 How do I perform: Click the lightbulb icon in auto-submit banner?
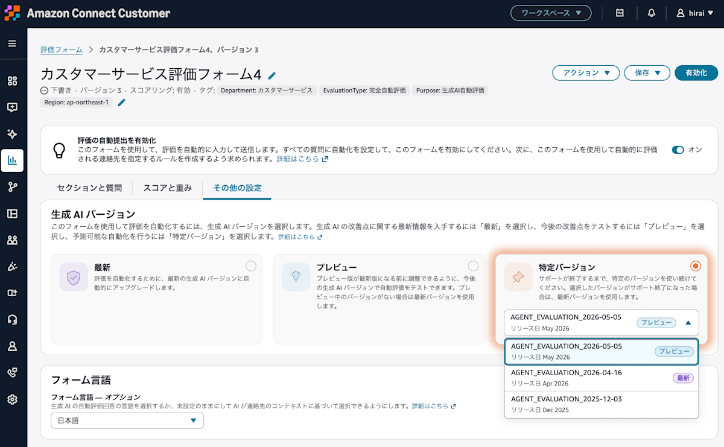(x=59, y=150)
